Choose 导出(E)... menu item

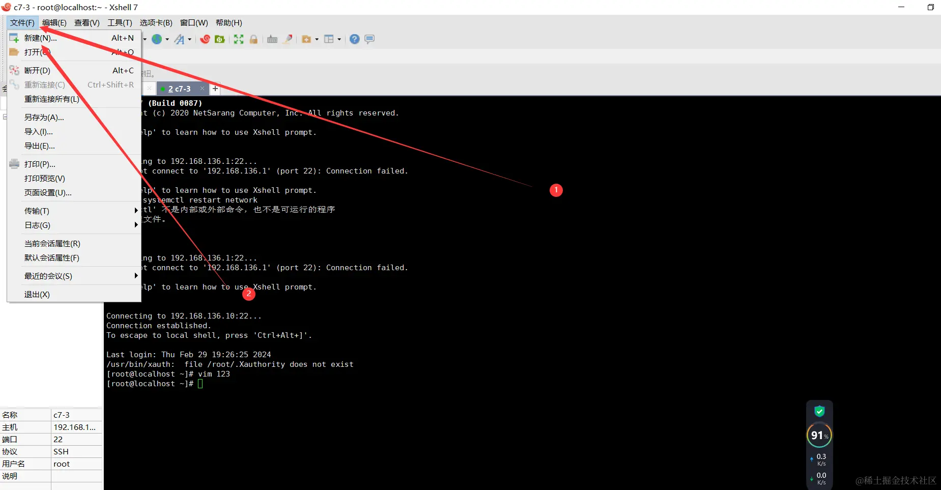74,146
